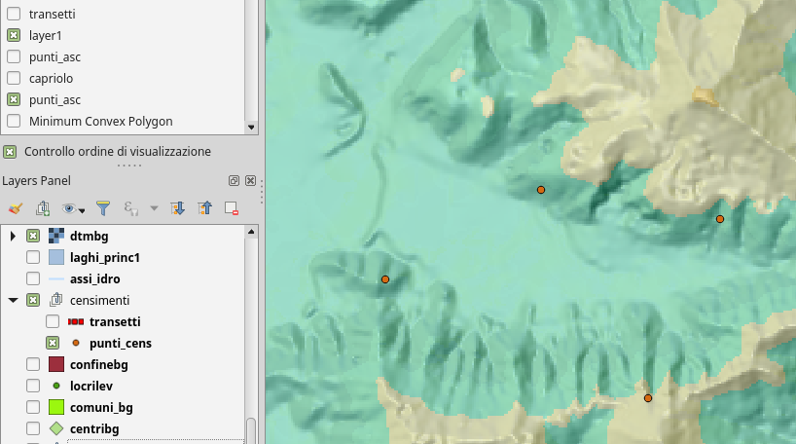
Task: Click the leftmost orange census point
Action: [385, 279]
